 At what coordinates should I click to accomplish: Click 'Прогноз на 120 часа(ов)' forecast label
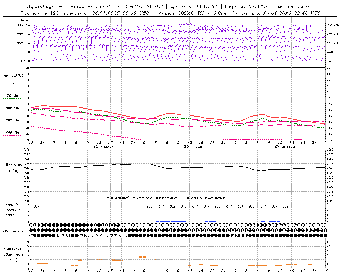coord(51,13)
